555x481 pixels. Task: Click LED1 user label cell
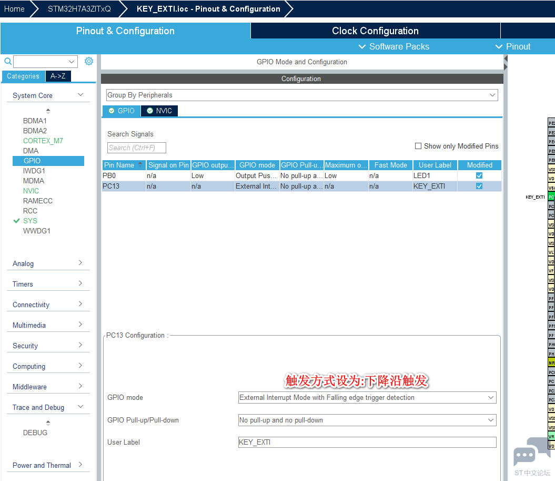(435, 175)
